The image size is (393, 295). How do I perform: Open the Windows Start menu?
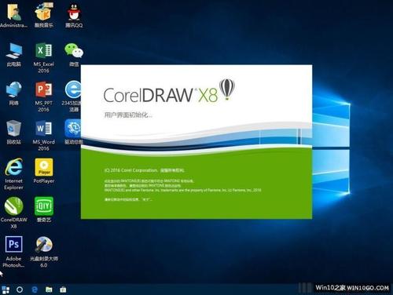[x=6, y=290]
